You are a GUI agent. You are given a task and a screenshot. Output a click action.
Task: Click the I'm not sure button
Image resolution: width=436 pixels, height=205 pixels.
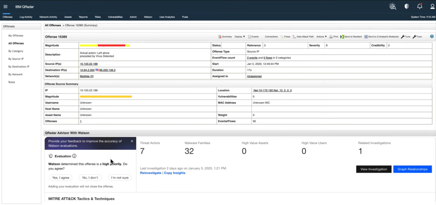coord(120,177)
